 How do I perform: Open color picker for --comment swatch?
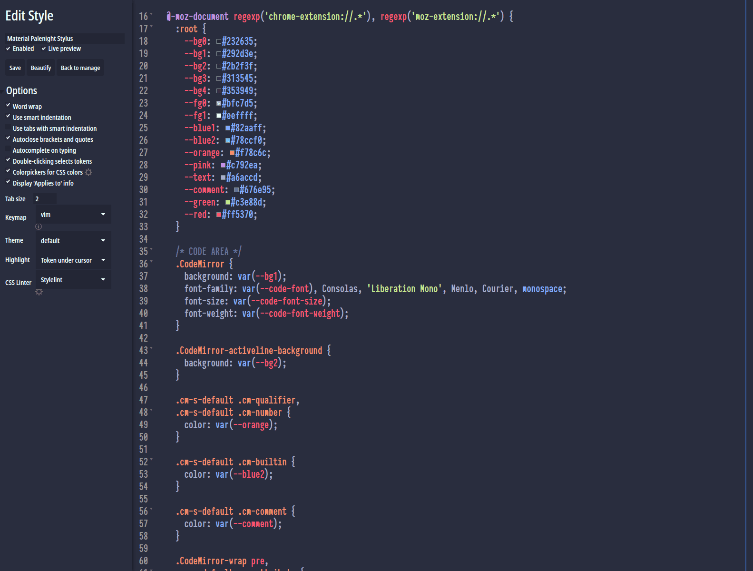(x=236, y=190)
